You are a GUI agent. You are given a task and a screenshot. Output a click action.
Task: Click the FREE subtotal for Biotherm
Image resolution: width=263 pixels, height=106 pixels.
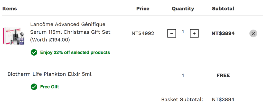(x=223, y=75)
